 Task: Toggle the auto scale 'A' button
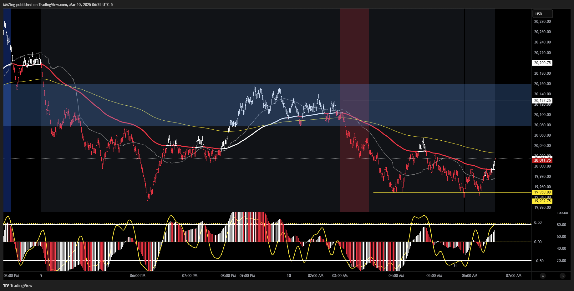[543, 276]
